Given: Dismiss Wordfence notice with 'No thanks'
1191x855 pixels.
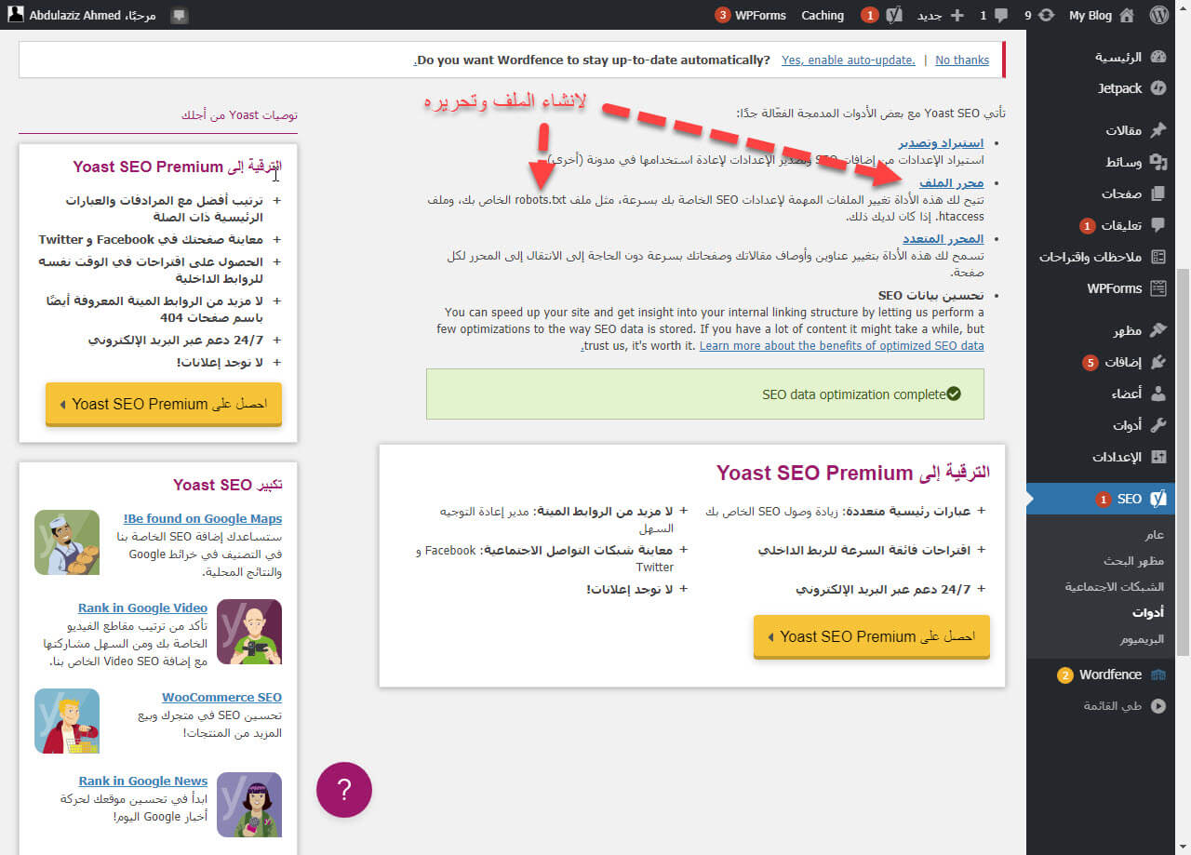Looking at the screenshot, I should click(x=962, y=60).
